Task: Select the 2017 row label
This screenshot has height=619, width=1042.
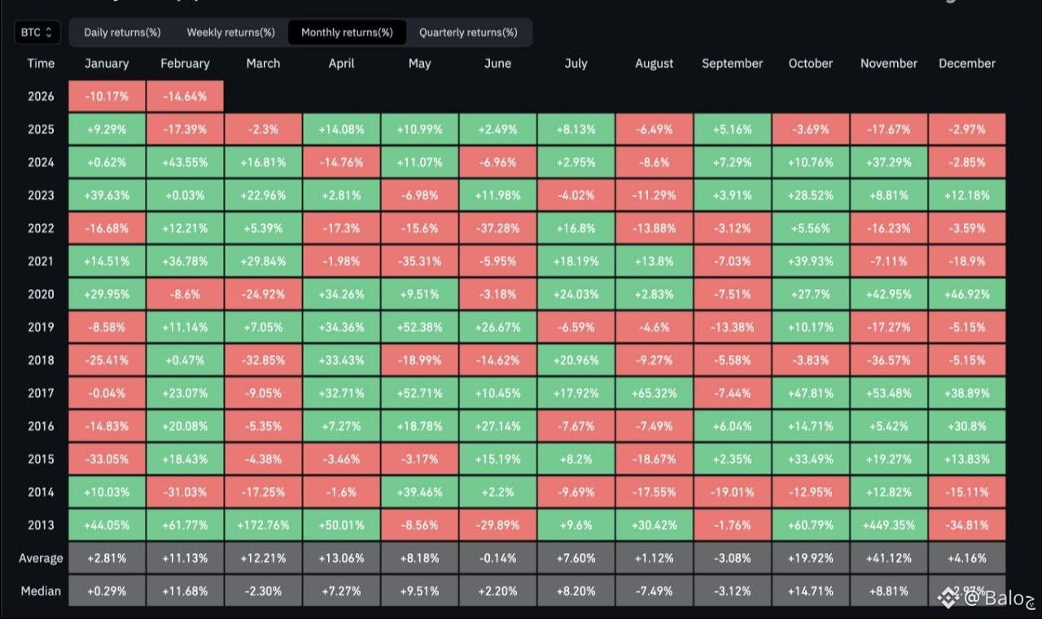Action: pyautogui.click(x=41, y=393)
